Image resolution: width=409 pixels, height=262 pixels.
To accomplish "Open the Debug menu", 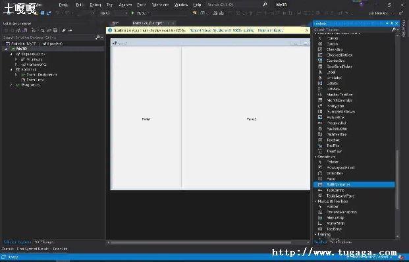I will pyautogui.click(x=95, y=5).
